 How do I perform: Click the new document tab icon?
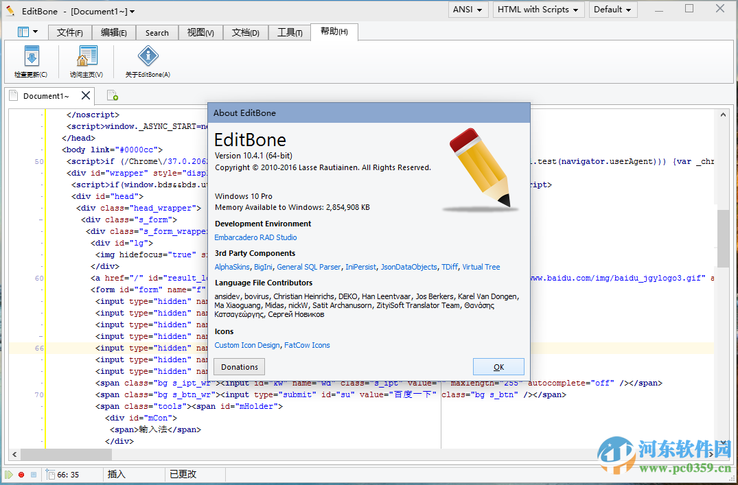(x=111, y=96)
